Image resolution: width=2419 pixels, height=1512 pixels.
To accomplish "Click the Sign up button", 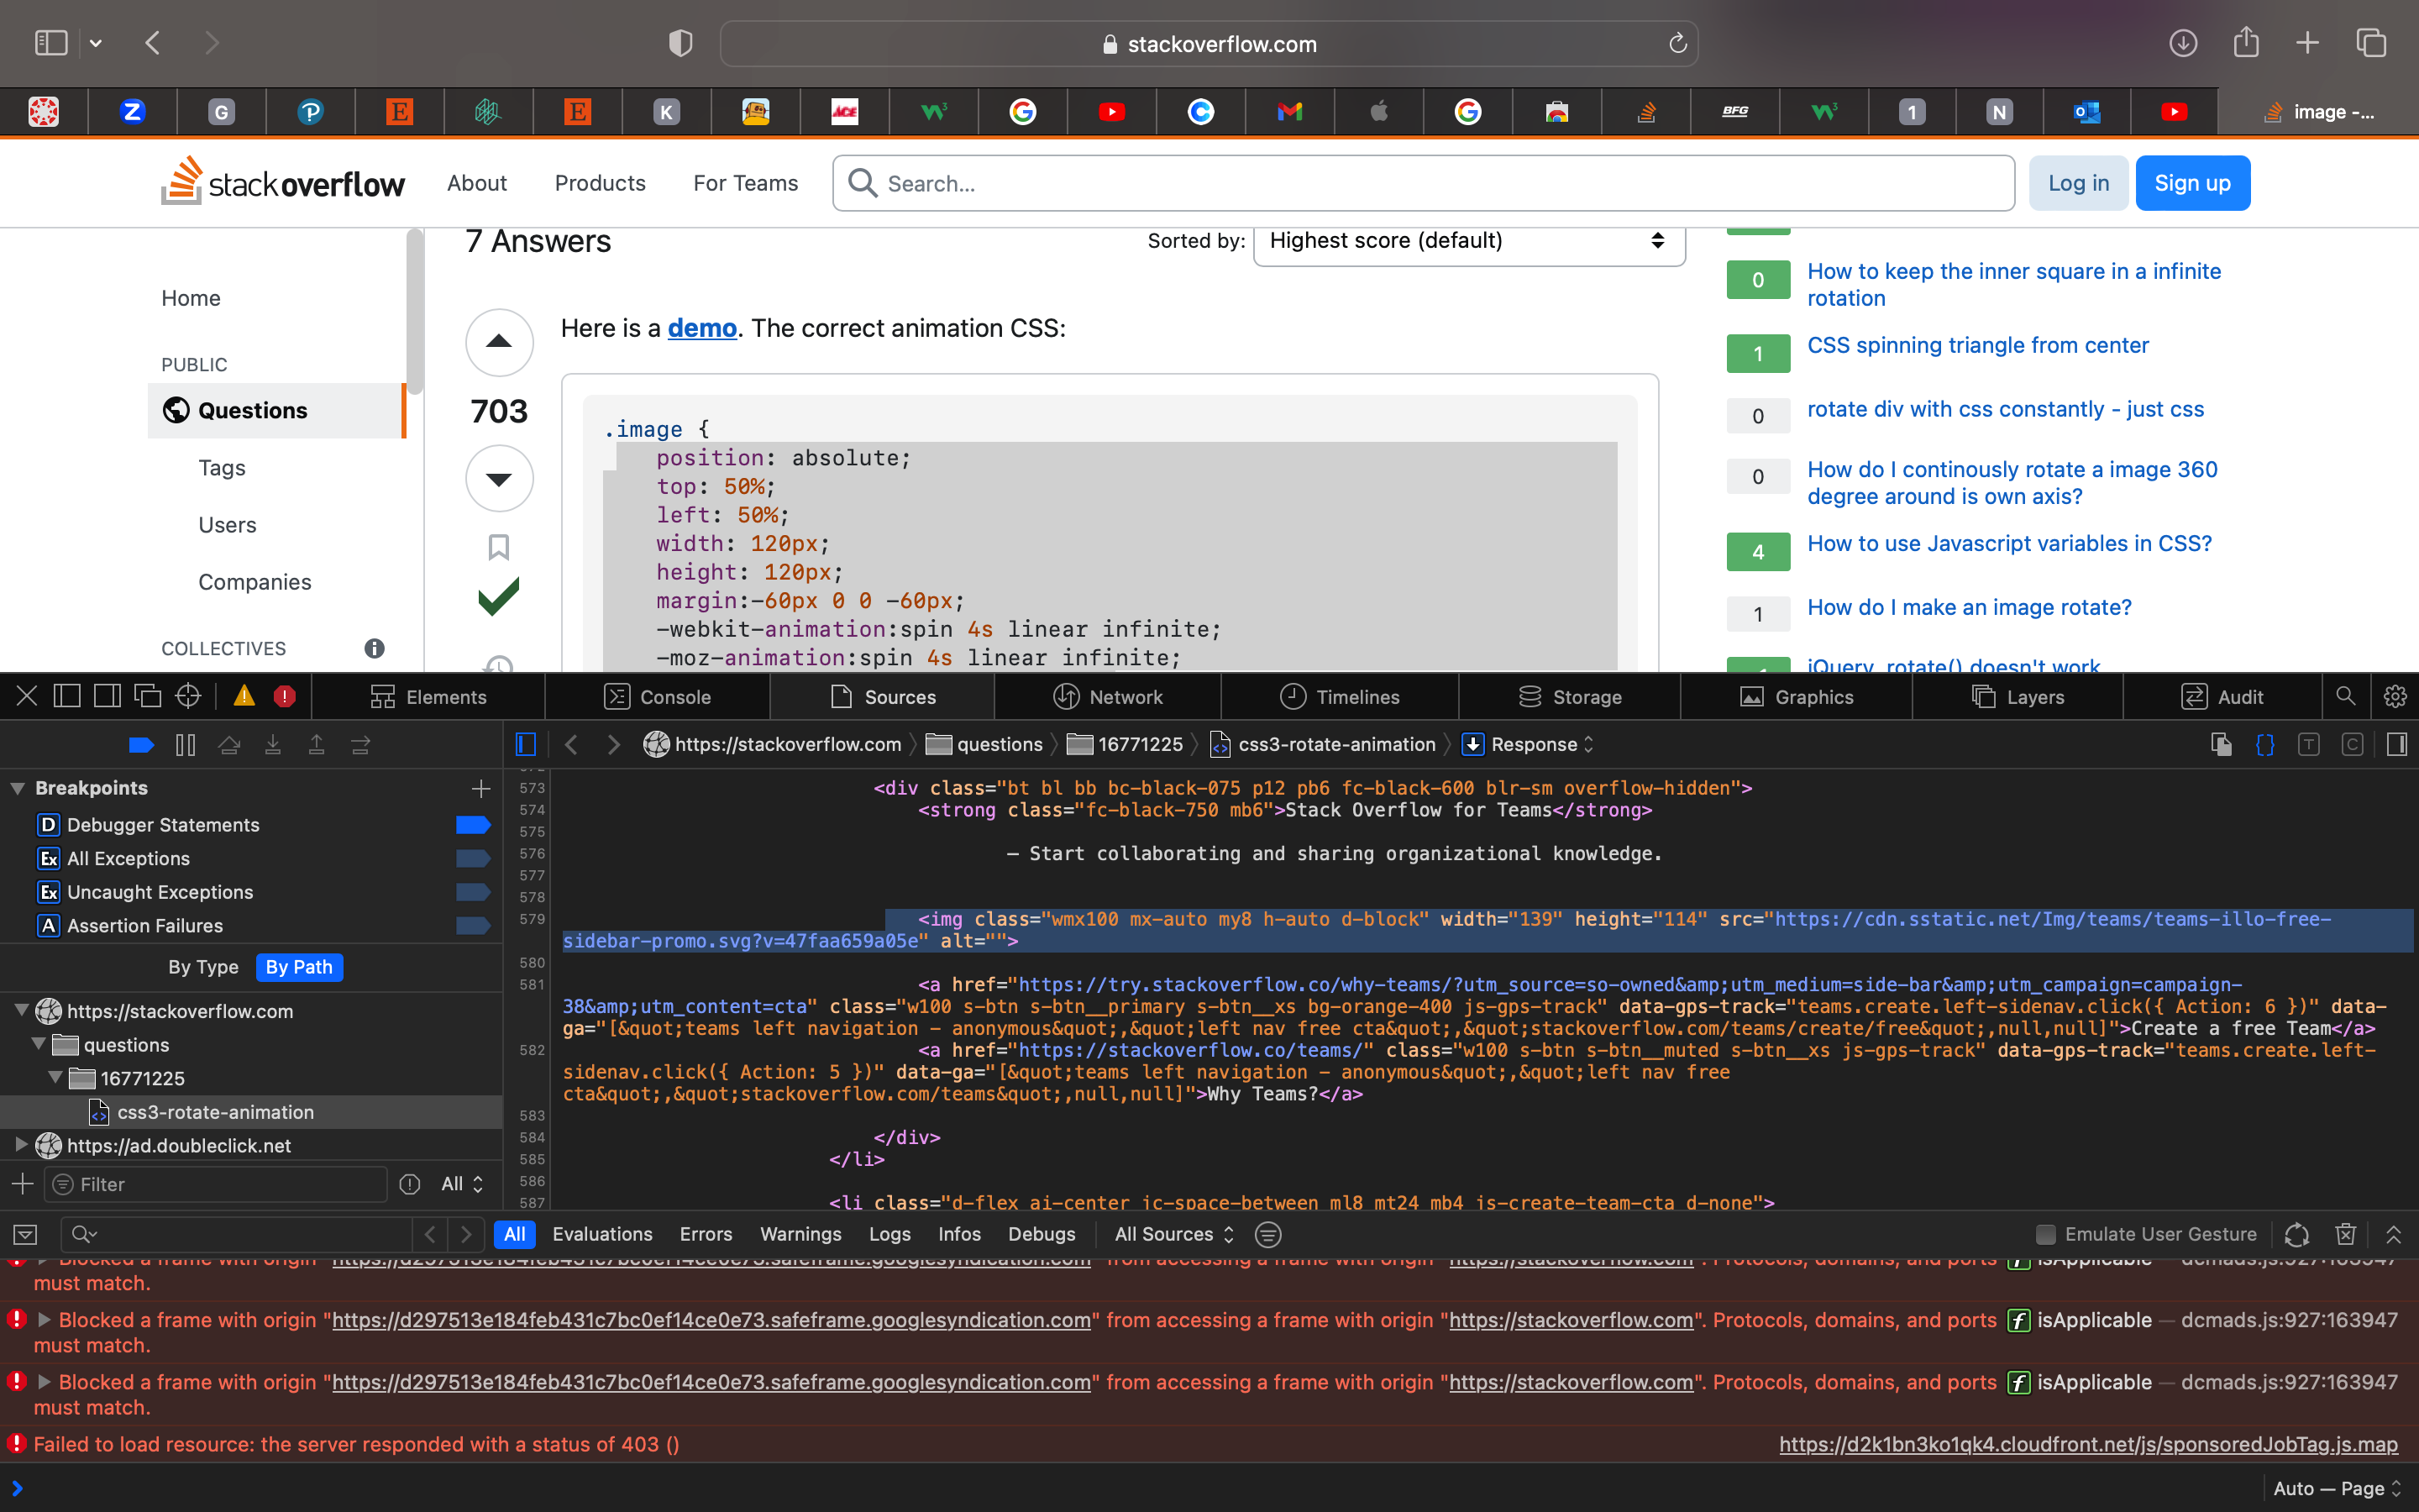I will (2191, 183).
